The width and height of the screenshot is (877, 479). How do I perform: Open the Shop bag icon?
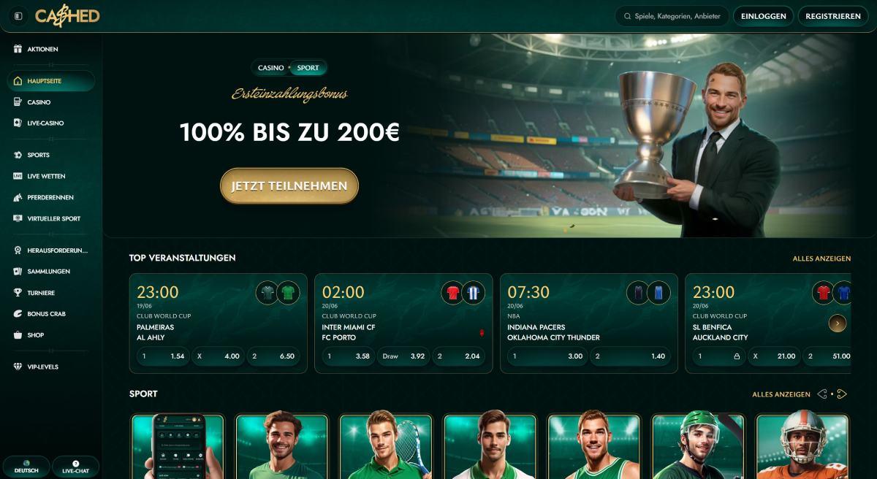(x=18, y=335)
